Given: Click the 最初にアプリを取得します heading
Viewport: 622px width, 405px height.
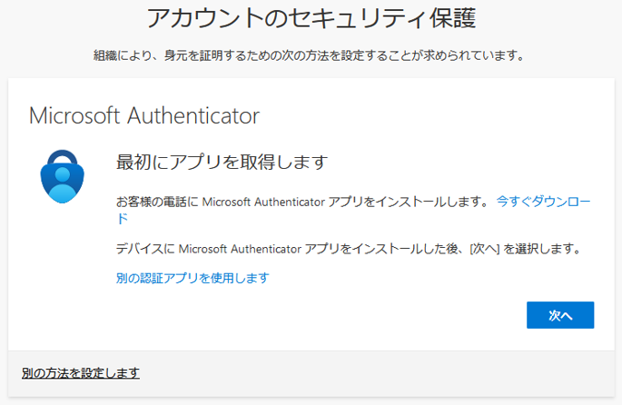Looking at the screenshot, I should click(221, 163).
